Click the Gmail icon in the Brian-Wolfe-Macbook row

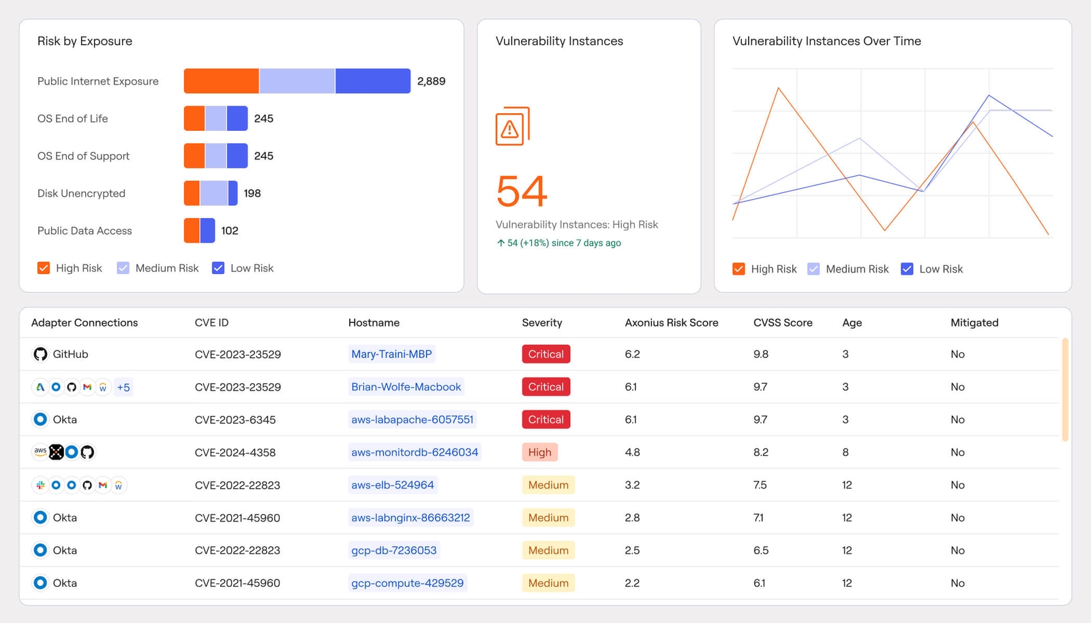coord(87,387)
